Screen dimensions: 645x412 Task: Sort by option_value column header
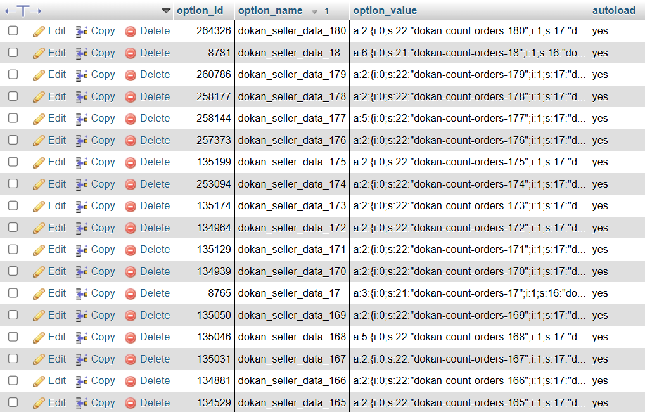[385, 11]
